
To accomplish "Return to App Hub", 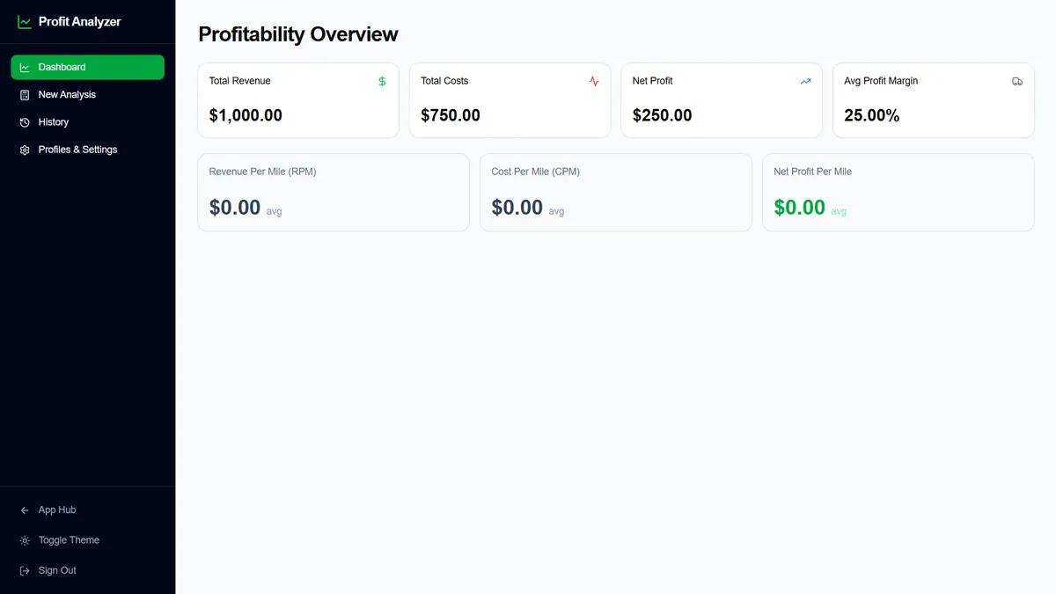I will (x=88, y=510).
